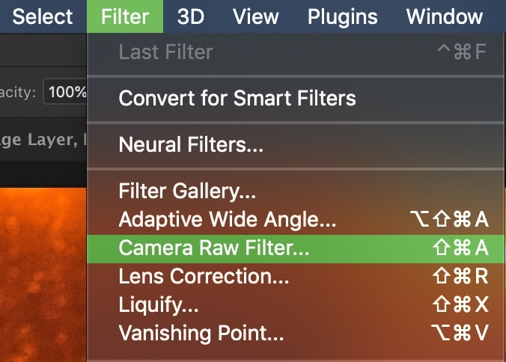Close the open Filter menu
This screenshot has height=362, width=506.
(x=125, y=16)
